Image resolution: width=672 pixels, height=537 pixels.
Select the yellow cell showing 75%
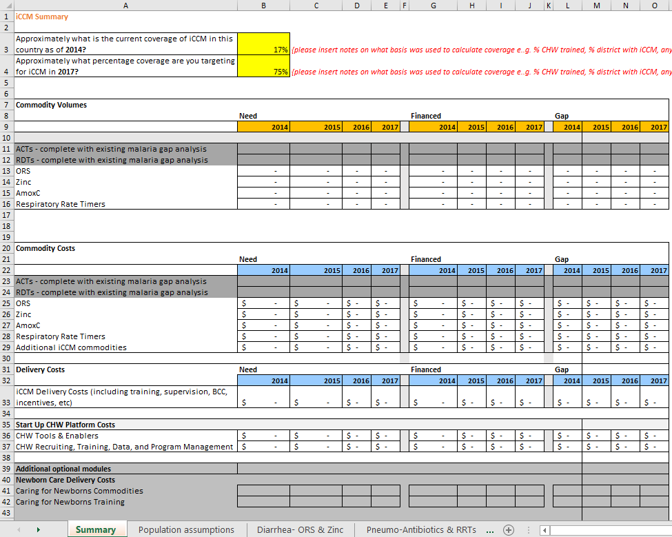(x=263, y=66)
